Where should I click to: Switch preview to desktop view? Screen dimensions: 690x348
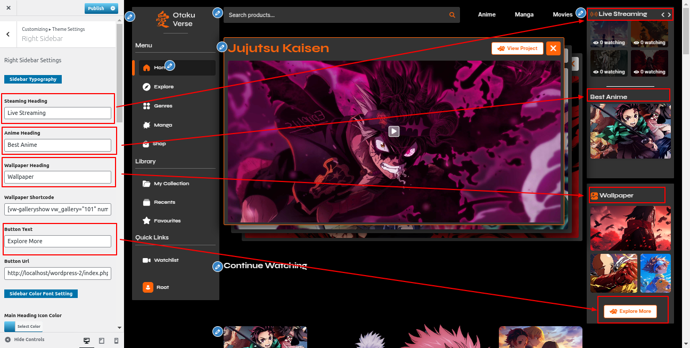(x=87, y=340)
